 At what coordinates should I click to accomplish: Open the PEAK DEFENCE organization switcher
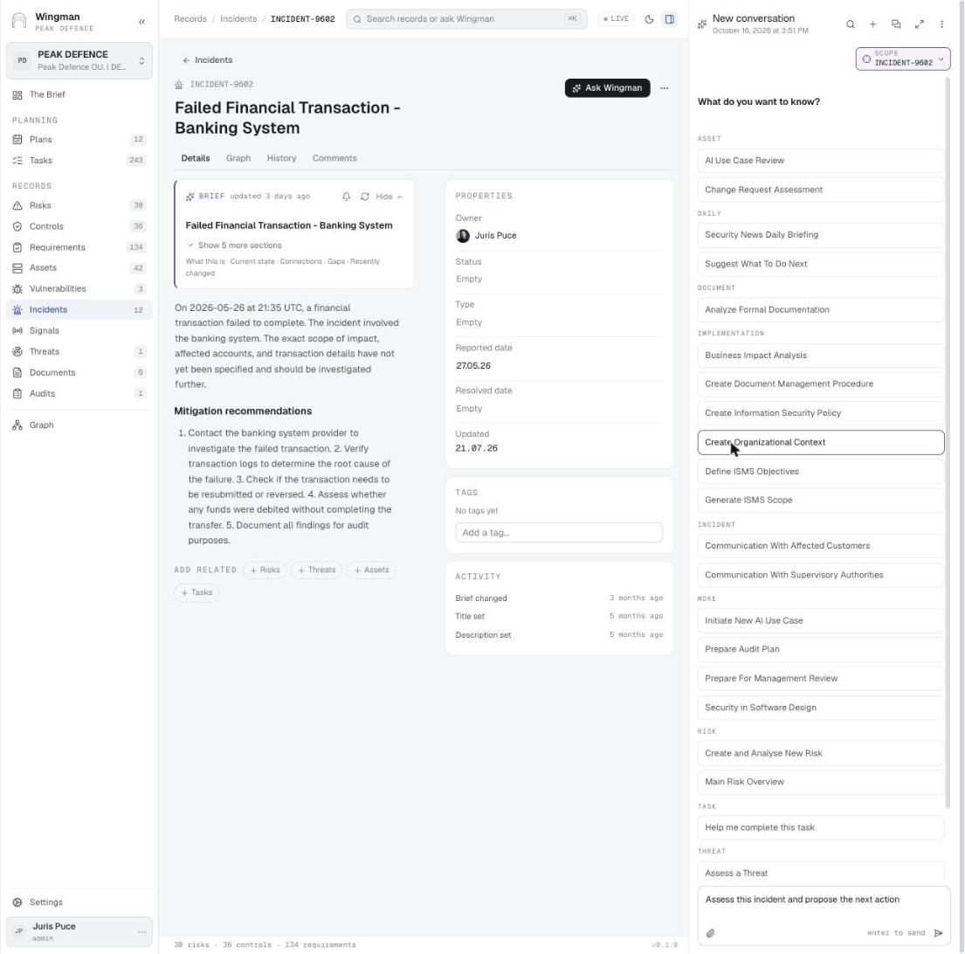[79, 60]
